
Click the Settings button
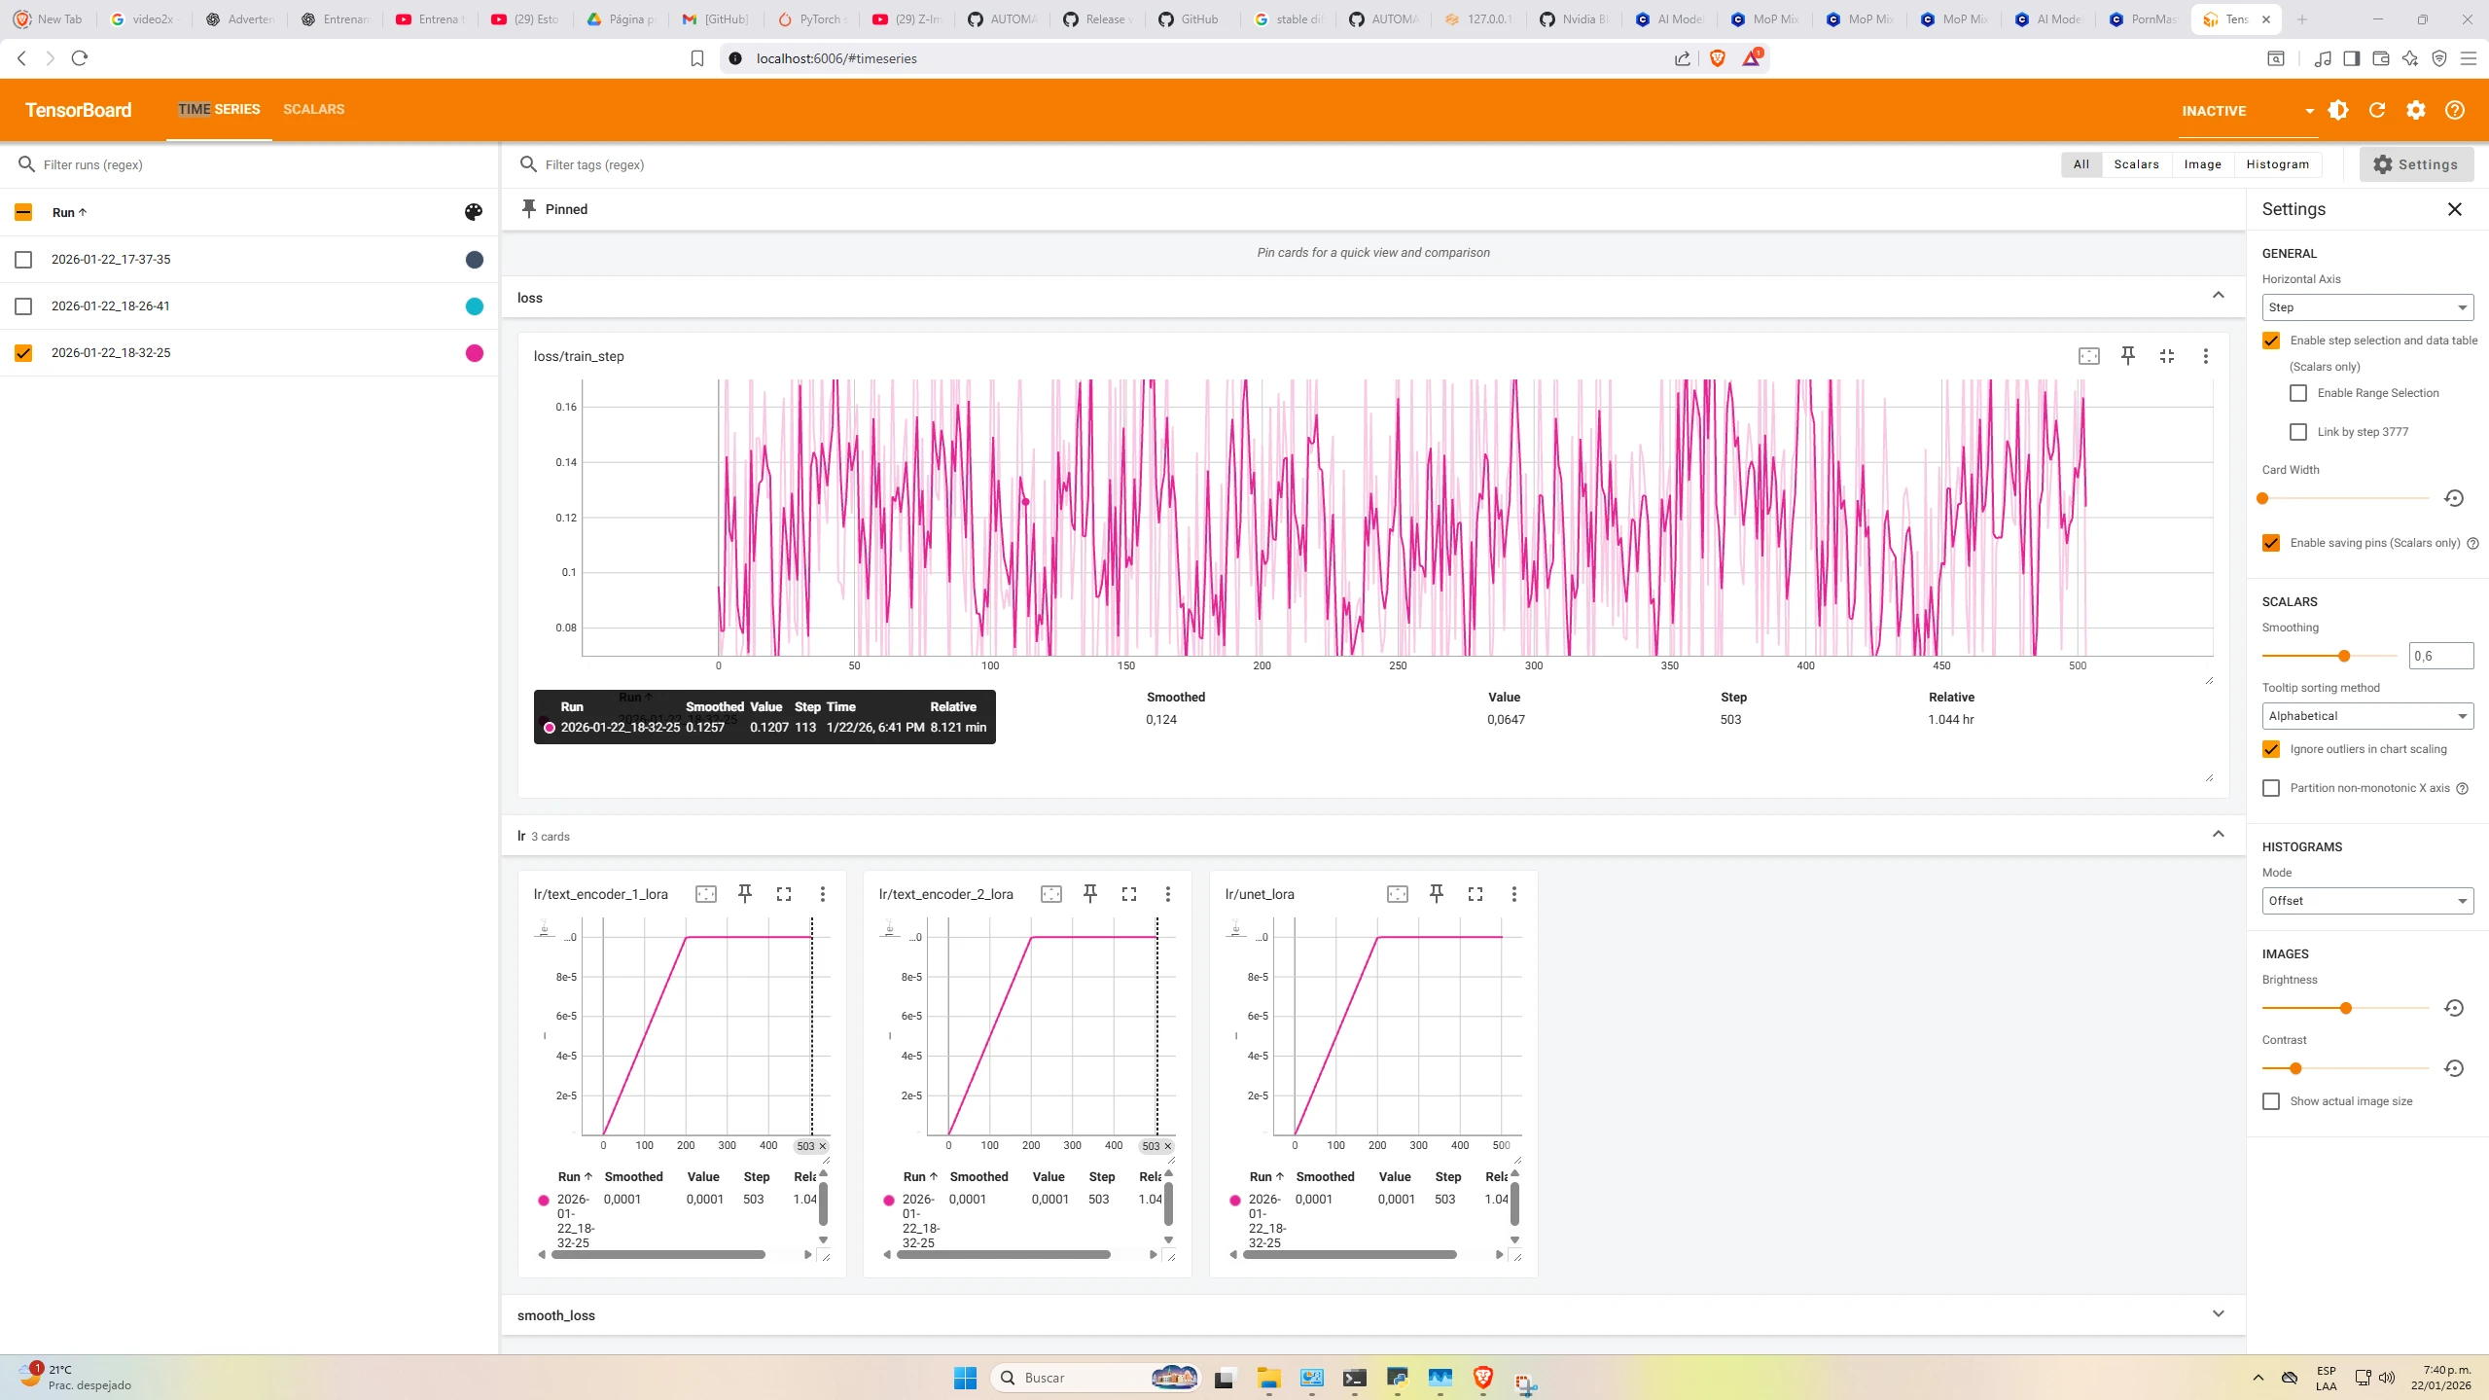(2415, 164)
